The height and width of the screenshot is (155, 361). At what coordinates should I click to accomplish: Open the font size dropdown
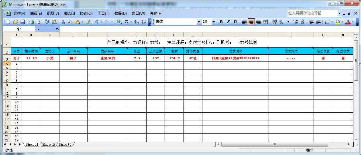click(x=213, y=22)
